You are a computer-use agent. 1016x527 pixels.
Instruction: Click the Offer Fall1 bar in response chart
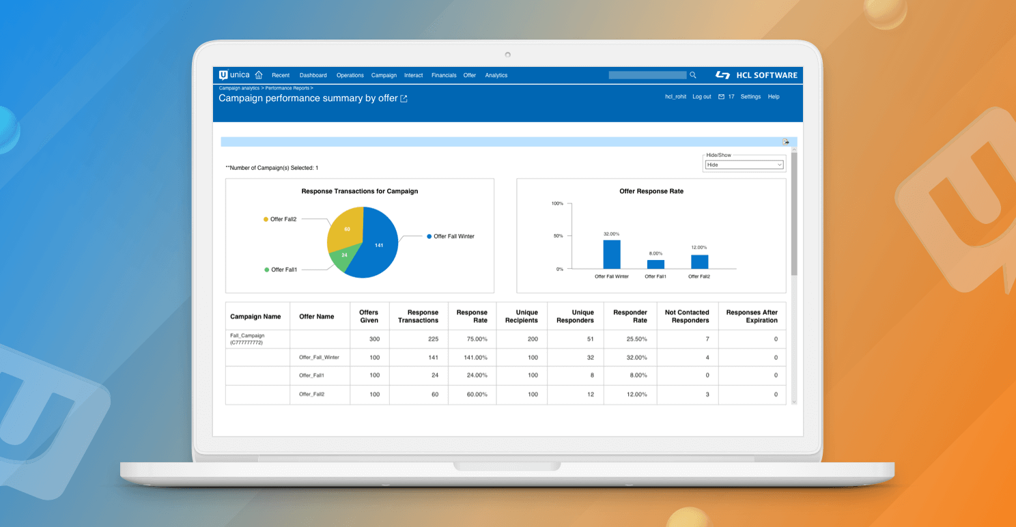pos(655,263)
